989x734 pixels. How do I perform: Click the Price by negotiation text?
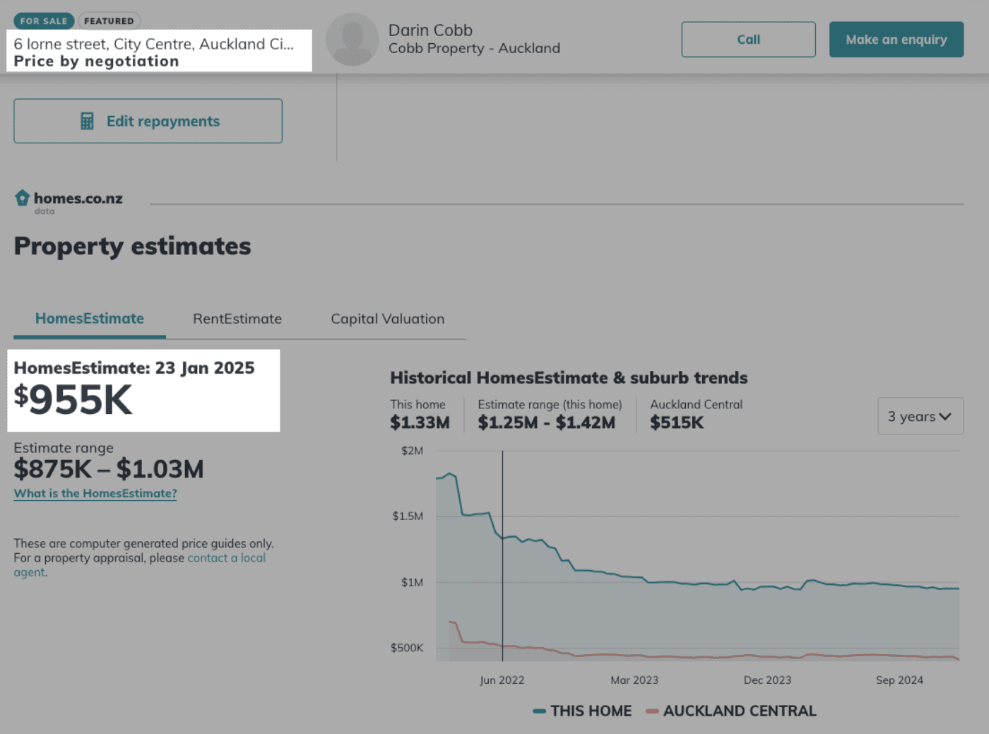pyautogui.click(x=96, y=61)
